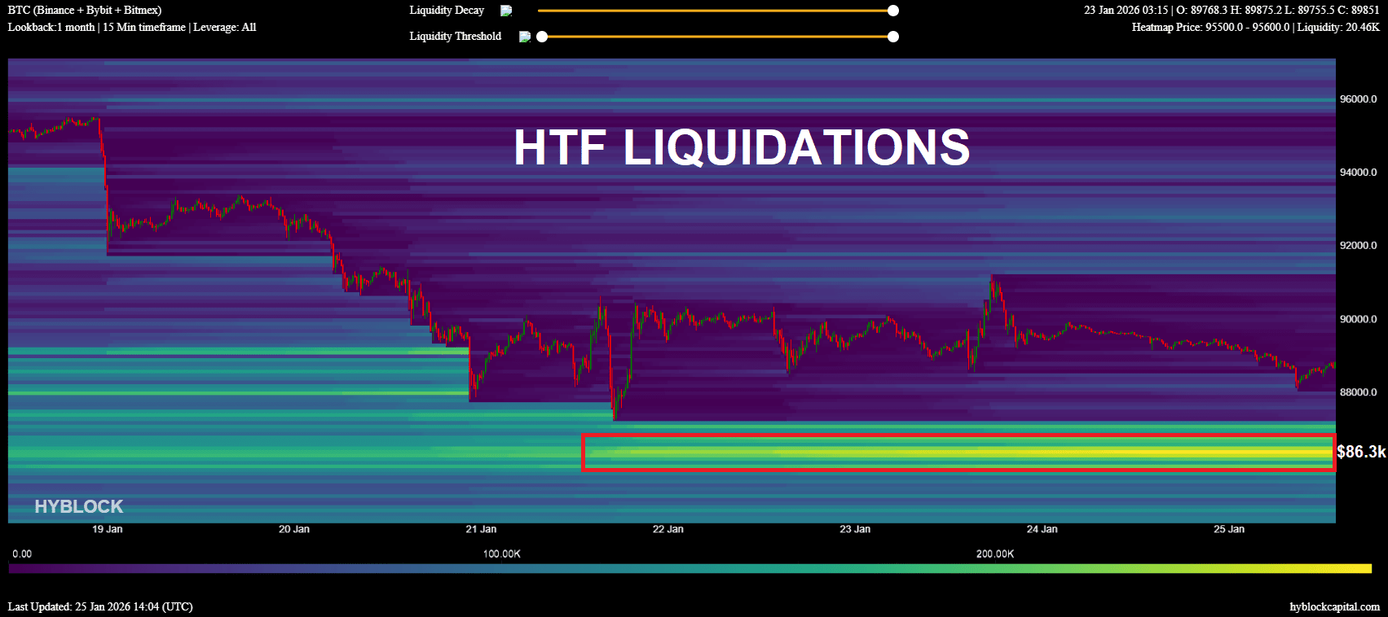Click the icon beside Liquidity Threshold
Screen dimensions: 1388x617
point(525,37)
